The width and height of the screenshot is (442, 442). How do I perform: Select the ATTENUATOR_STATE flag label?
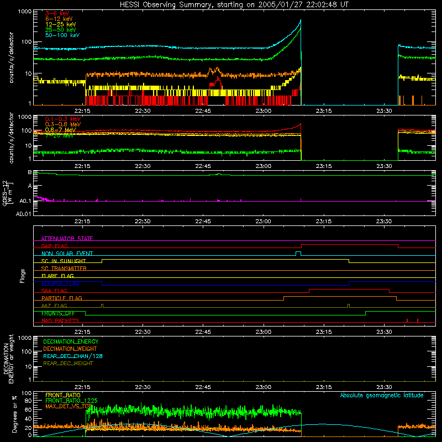(67, 239)
